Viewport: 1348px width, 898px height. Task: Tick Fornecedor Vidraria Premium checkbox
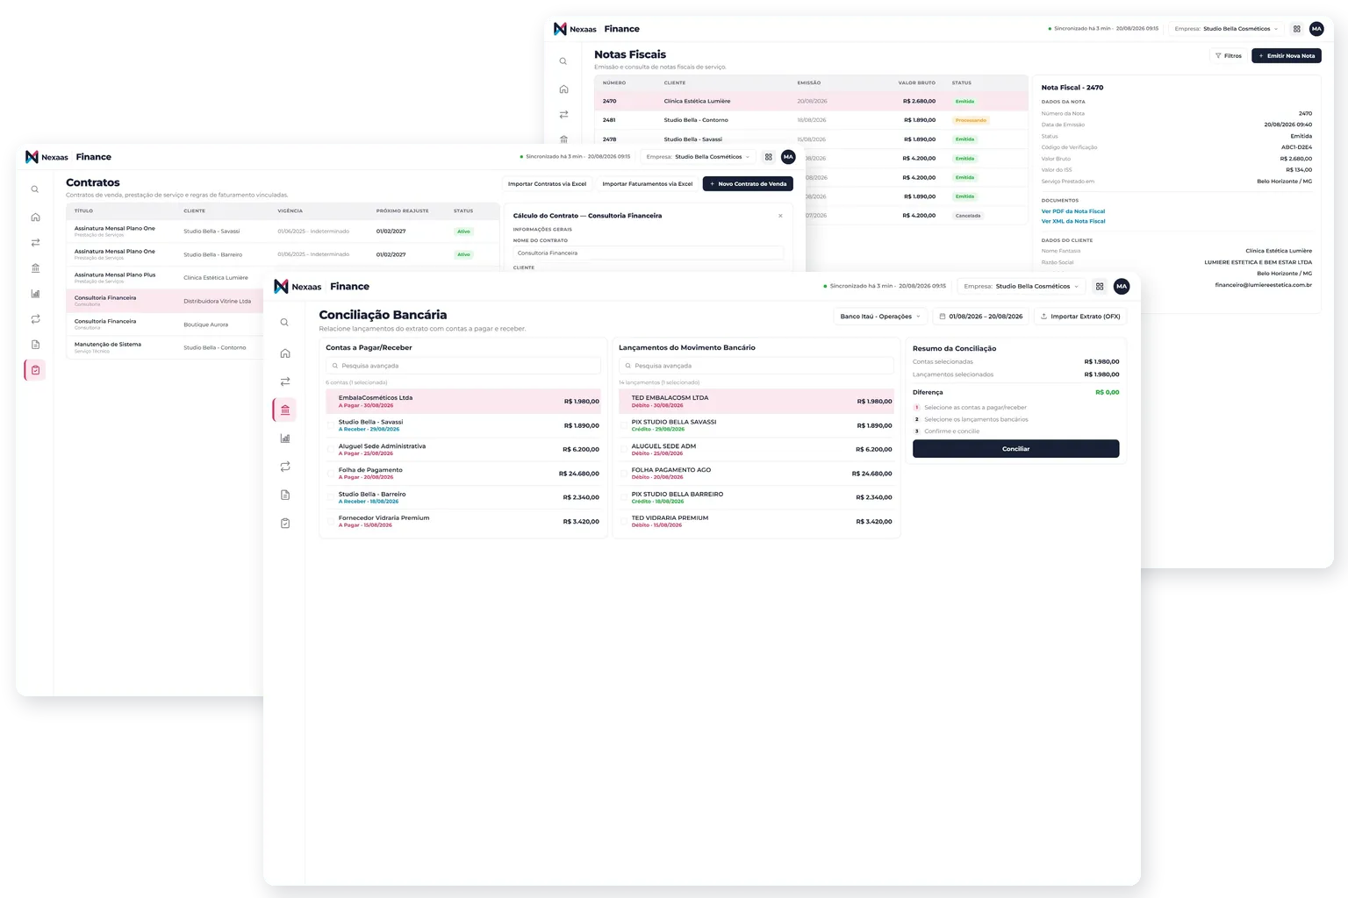tap(331, 522)
